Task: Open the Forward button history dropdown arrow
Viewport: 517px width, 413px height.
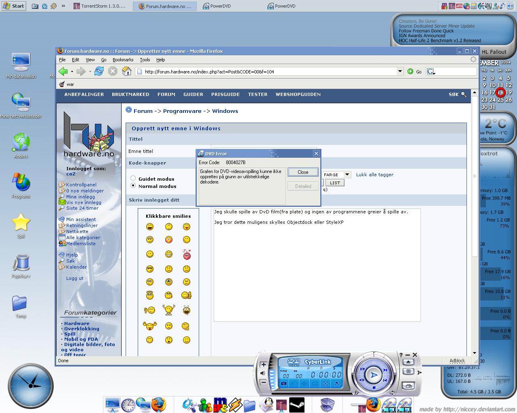Action: tap(90, 71)
